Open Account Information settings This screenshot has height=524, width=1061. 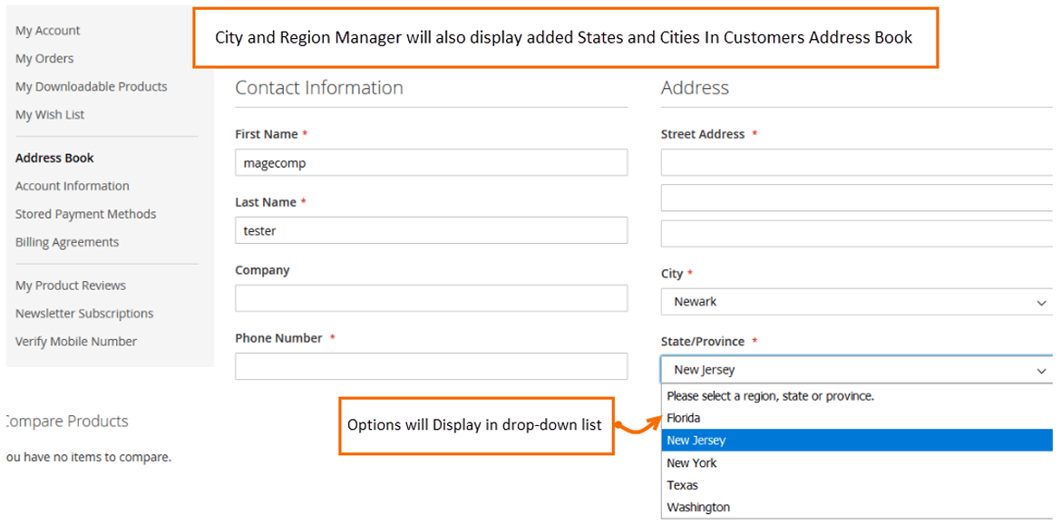[72, 185]
